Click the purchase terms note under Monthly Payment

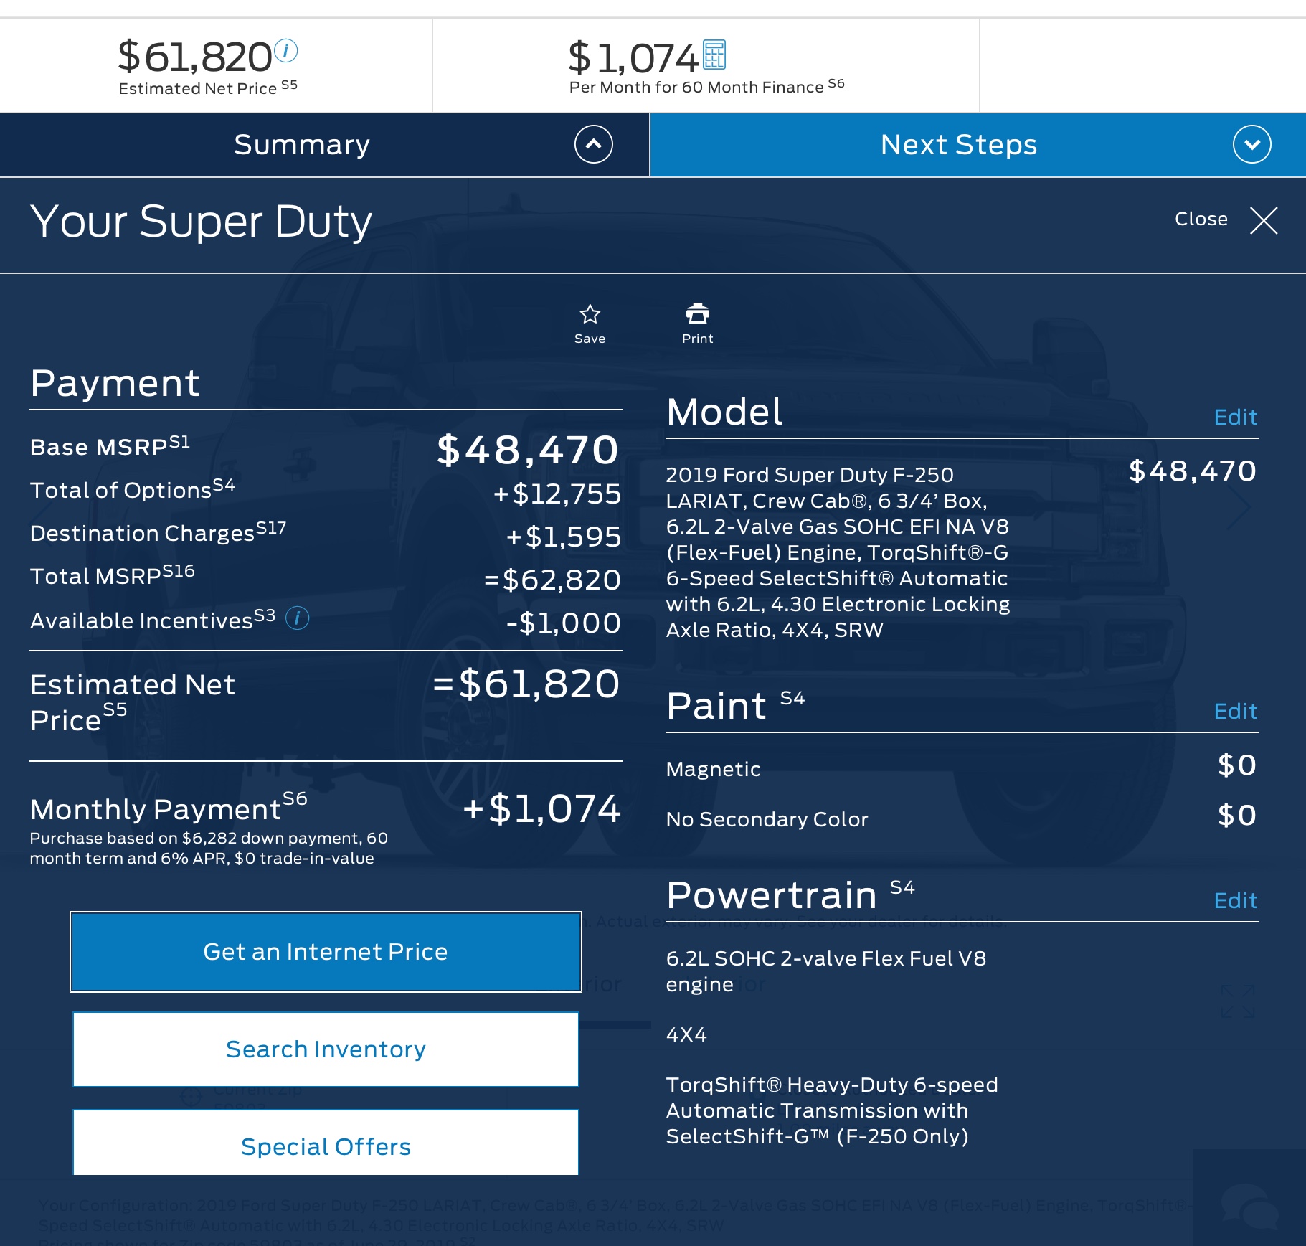[209, 848]
